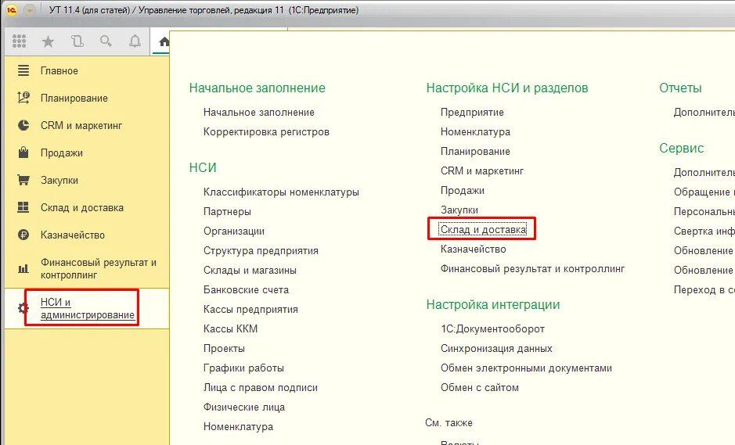735x445 pixels.
Task: Open the sections grid menu icon
Action: point(20,41)
